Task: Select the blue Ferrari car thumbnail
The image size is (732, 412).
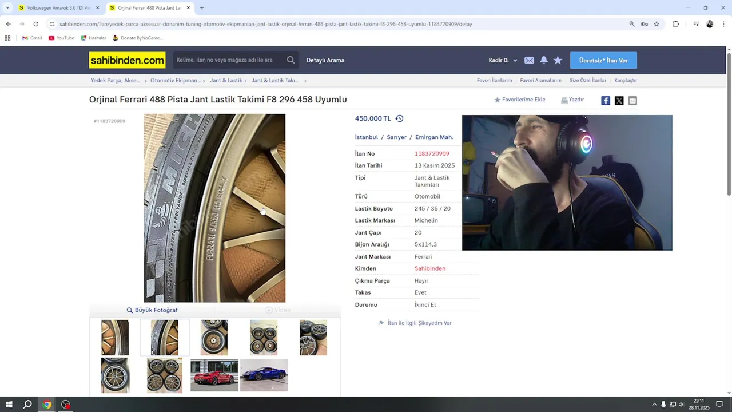Action: [x=264, y=375]
